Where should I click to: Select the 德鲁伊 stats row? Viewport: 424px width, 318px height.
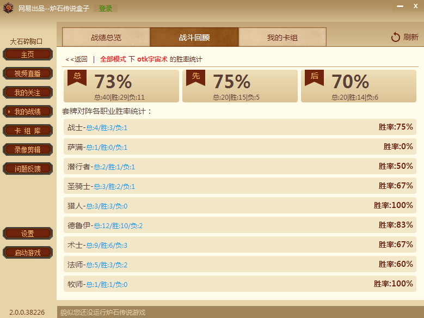(240, 225)
